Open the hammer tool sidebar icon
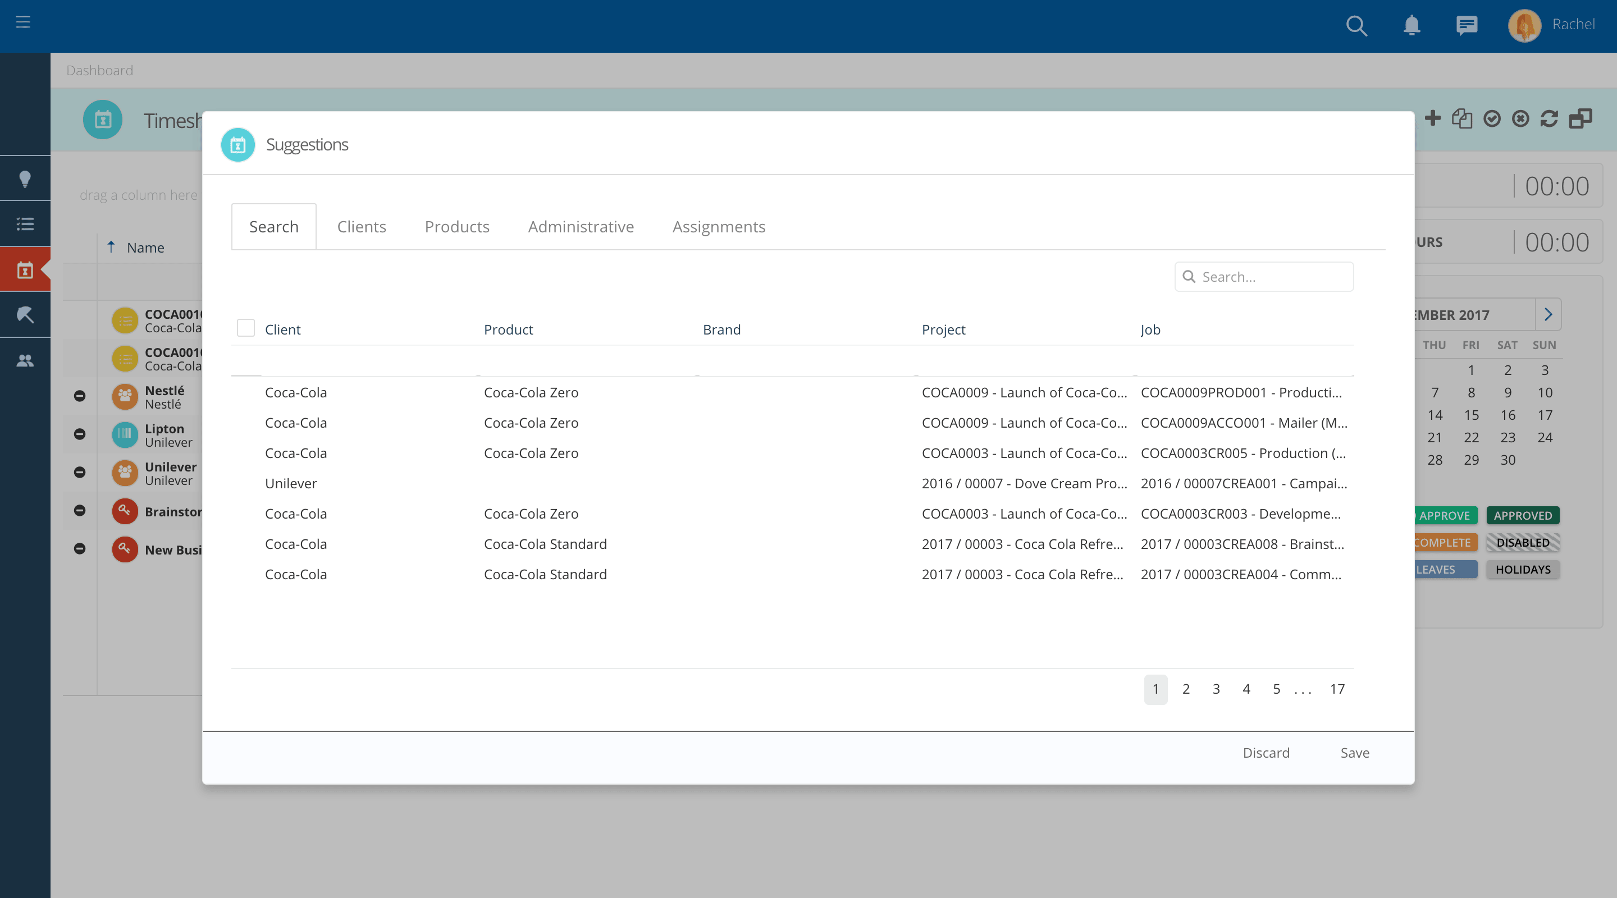 (x=25, y=315)
